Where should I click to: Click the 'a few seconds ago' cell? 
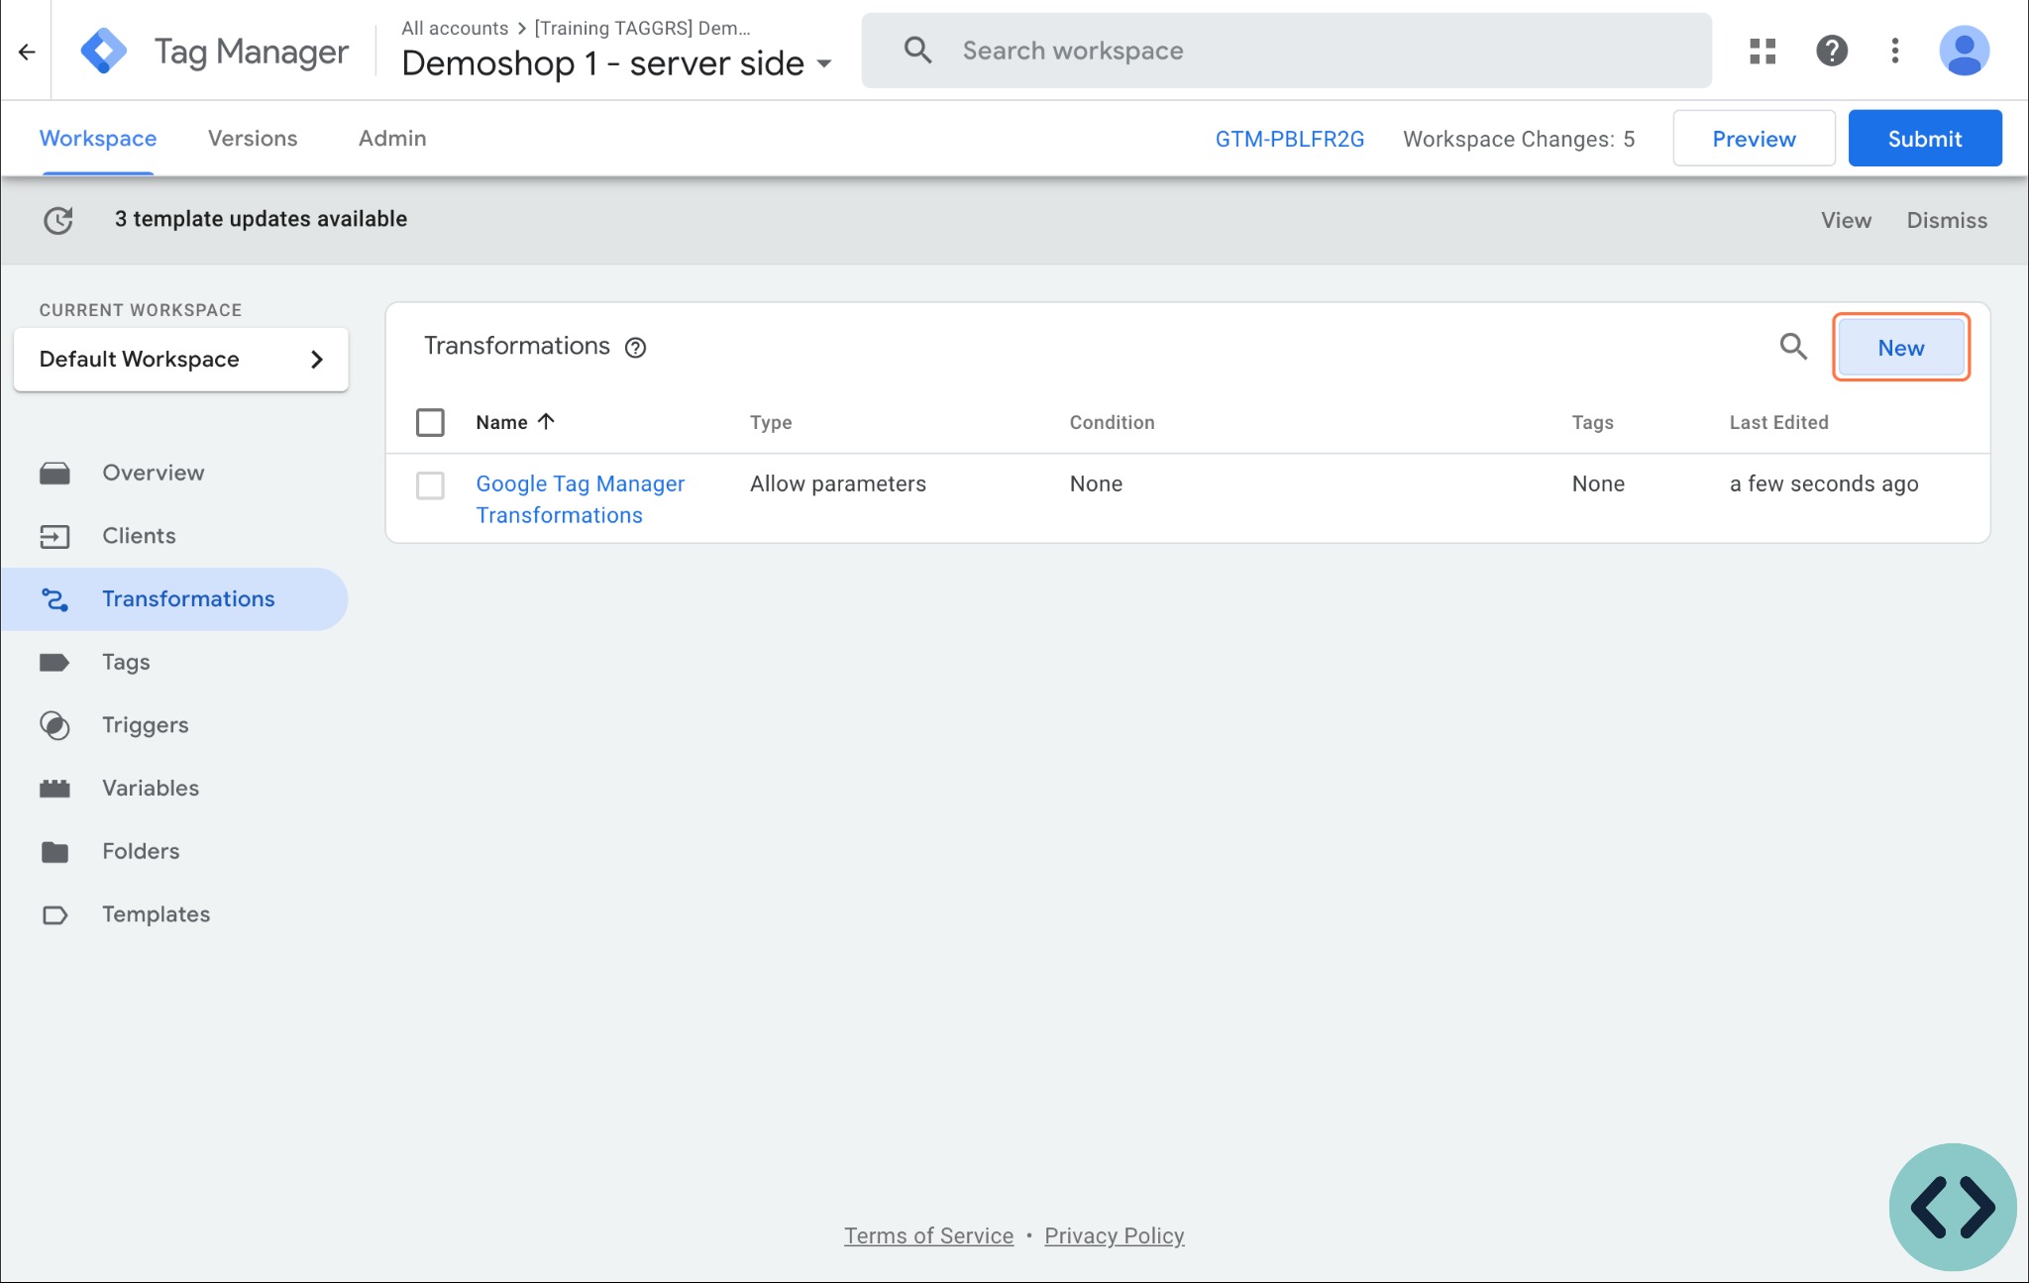[1824, 484]
